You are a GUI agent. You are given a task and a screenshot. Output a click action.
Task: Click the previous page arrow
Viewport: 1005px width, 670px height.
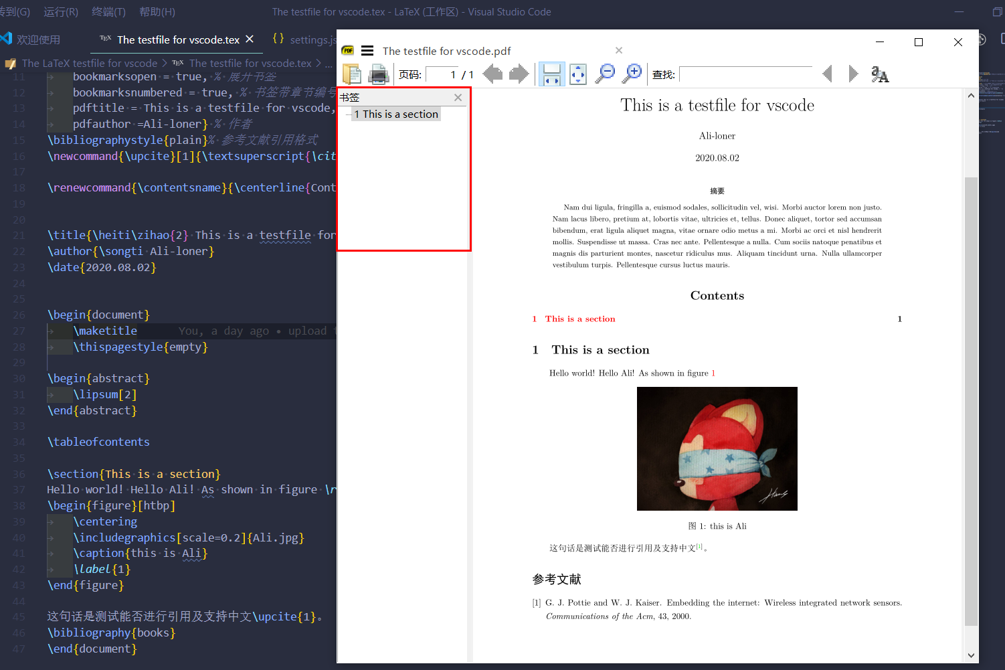492,74
